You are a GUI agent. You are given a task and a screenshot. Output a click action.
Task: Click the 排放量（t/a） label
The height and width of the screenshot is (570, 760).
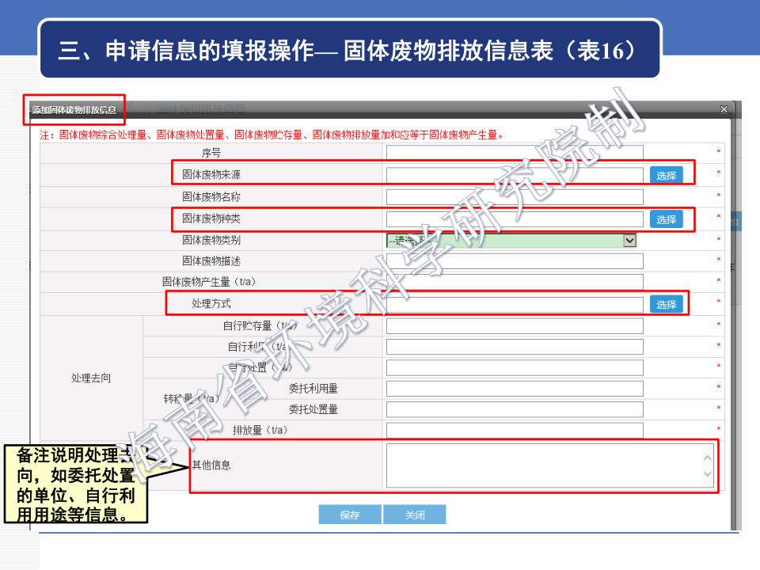(261, 430)
